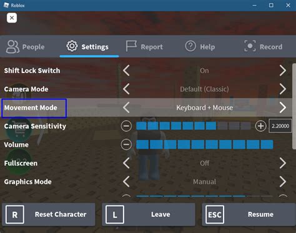The height and width of the screenshot is (233, 296).
Task: Click the Help question mark icon
Action: pyautogui.click(x=190, y=46)
